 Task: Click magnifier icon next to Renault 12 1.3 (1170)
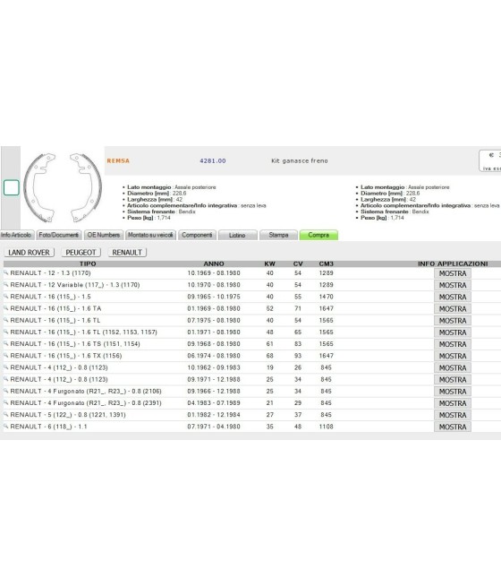pos(6,273)
